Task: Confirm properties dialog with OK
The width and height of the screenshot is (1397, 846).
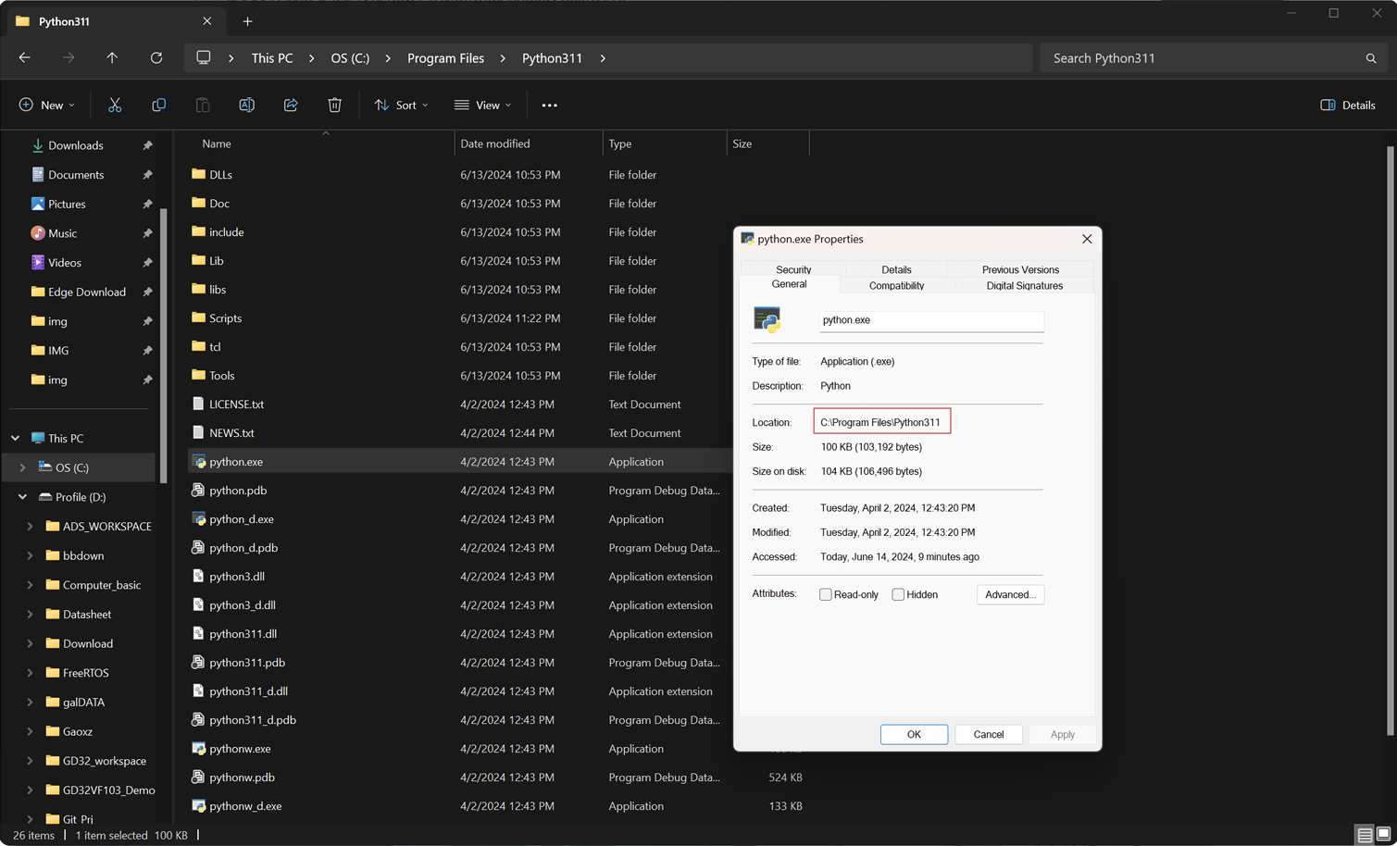Action: 914,734
